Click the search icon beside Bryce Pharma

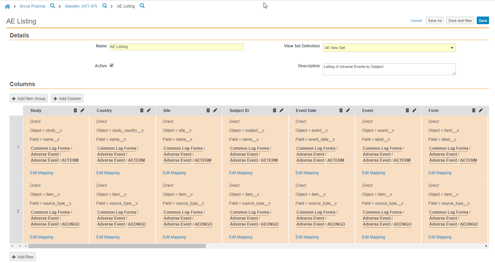point(52,6)
